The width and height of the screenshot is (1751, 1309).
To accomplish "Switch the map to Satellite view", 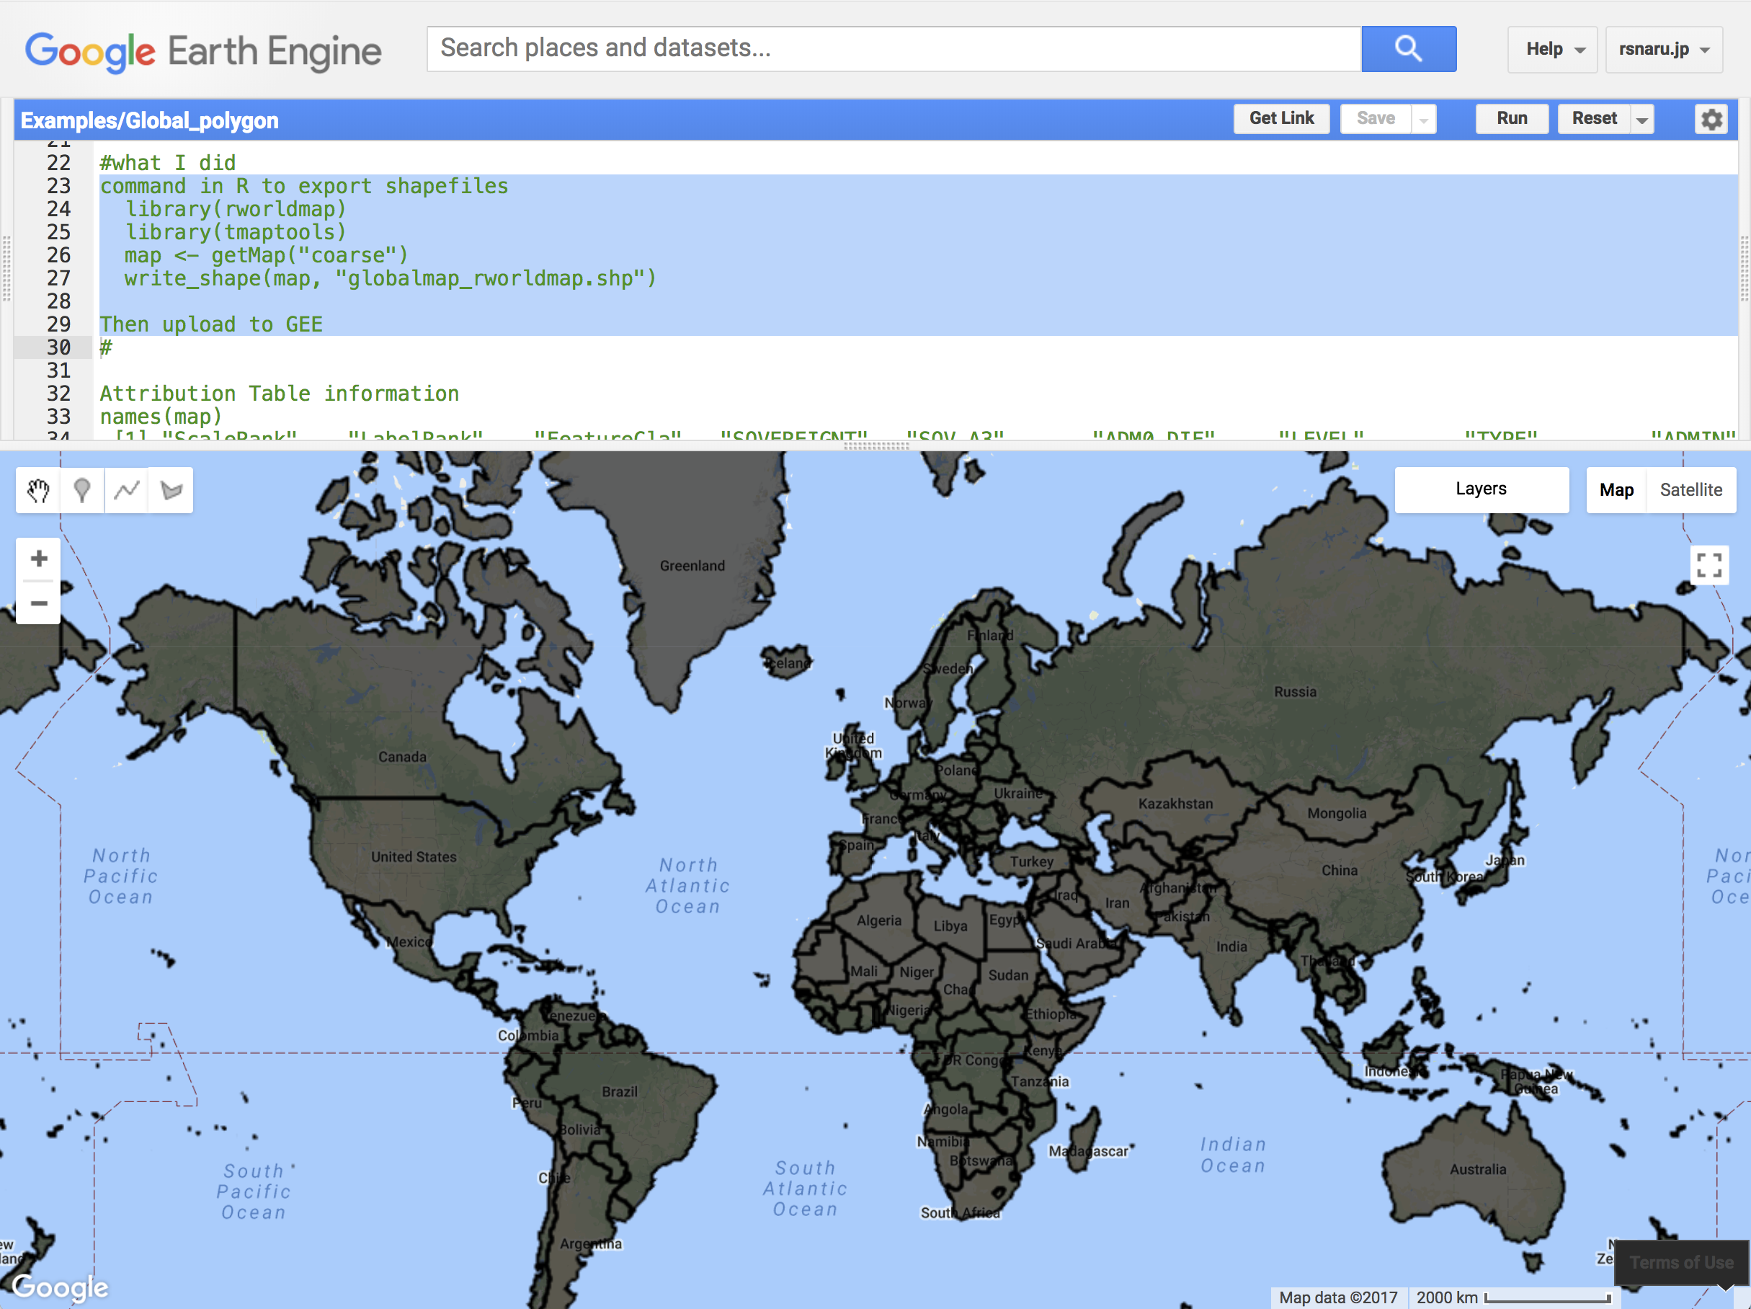I will [1691, 489].
